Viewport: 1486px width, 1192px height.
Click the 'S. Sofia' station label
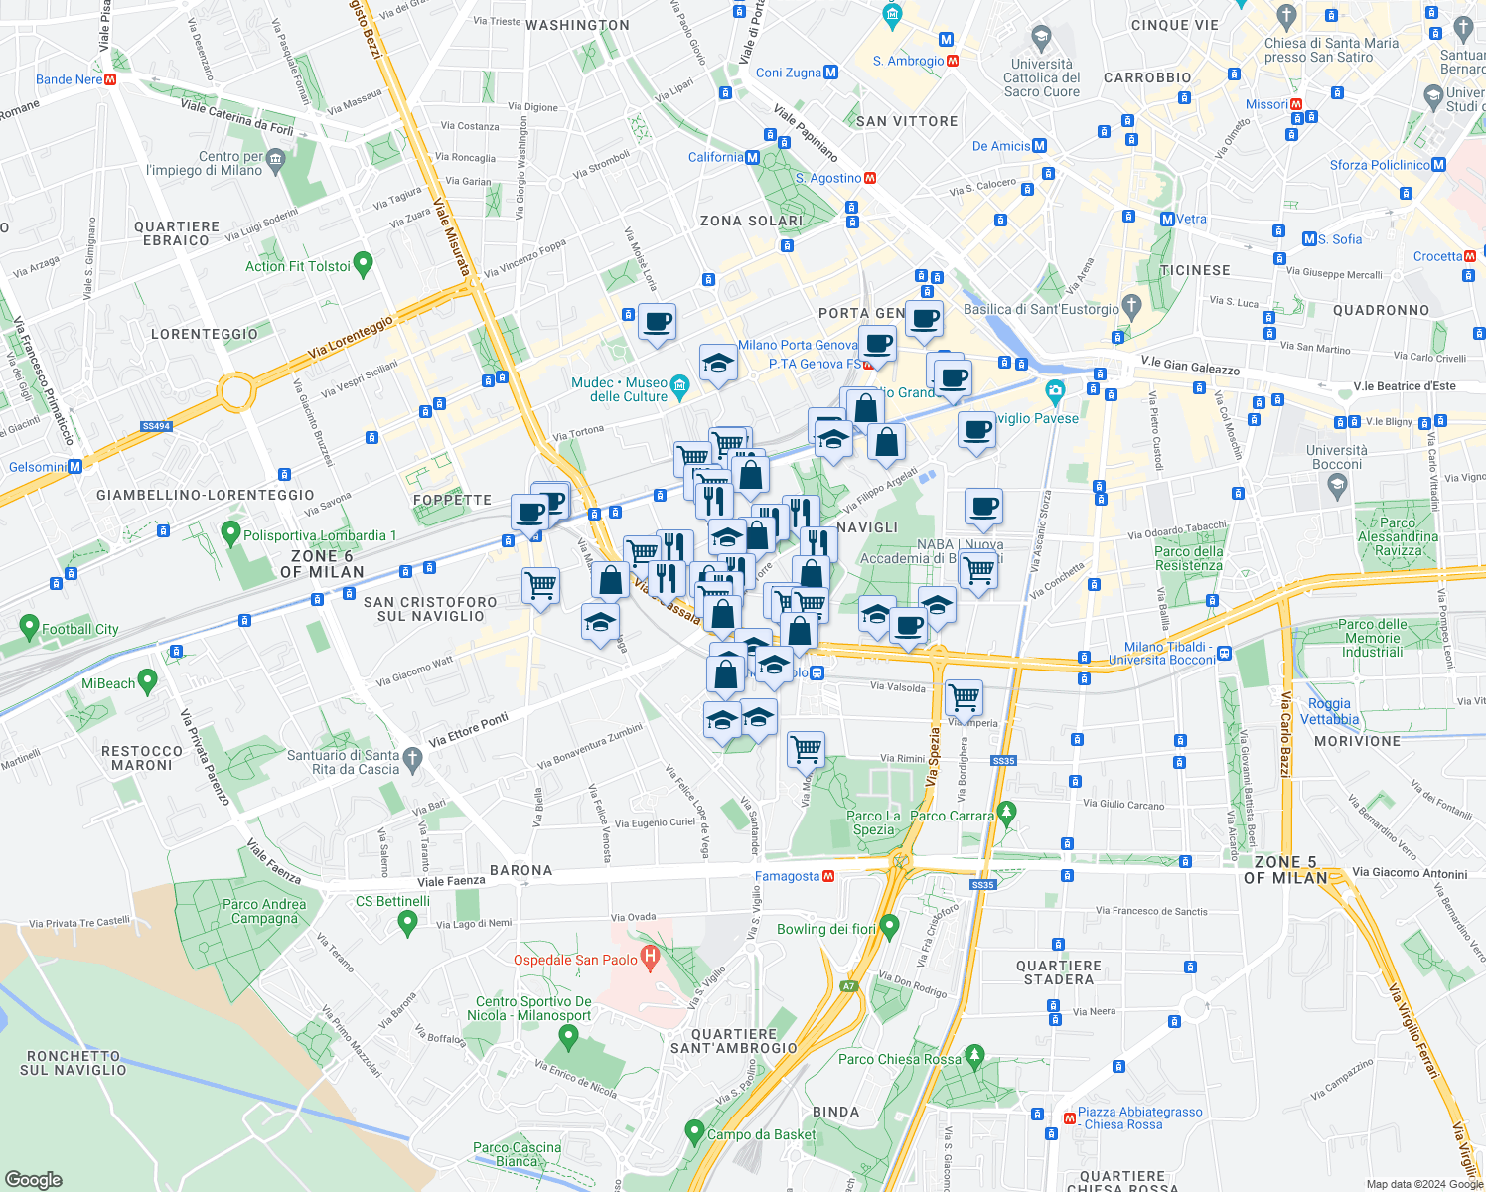(1340, 239)
